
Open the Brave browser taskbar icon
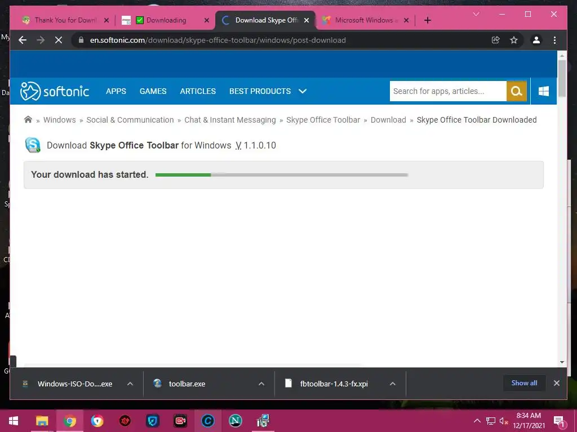[97, 421]
